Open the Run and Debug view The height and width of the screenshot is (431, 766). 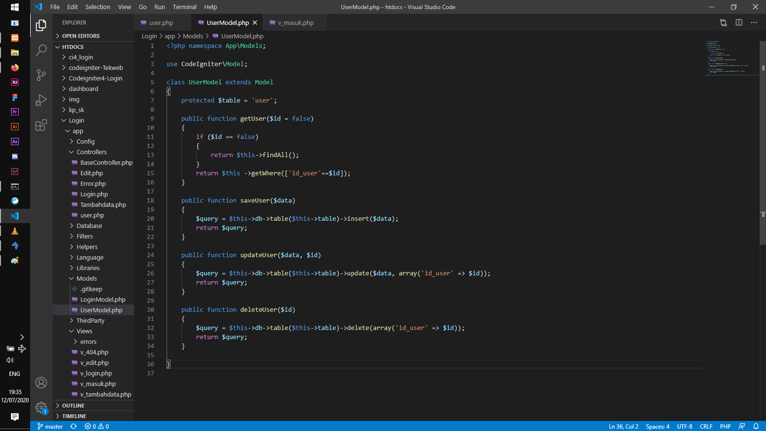41,100
